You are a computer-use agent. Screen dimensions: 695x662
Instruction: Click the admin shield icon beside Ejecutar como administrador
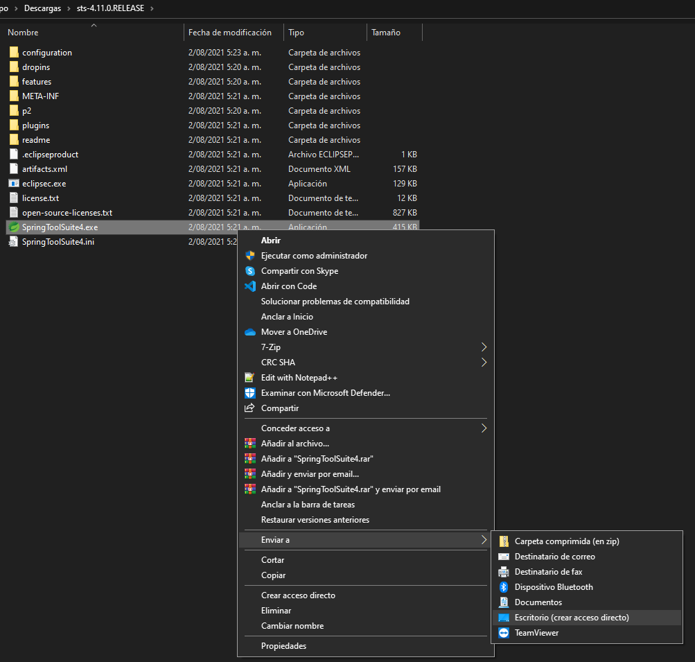coord(250,256)
